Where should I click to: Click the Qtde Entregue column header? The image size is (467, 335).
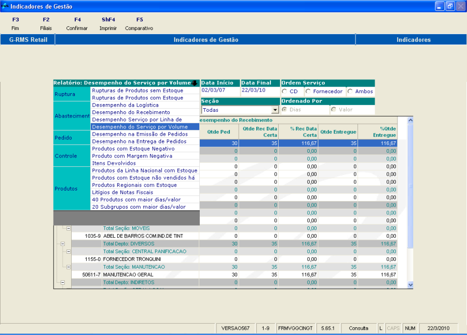338,132
